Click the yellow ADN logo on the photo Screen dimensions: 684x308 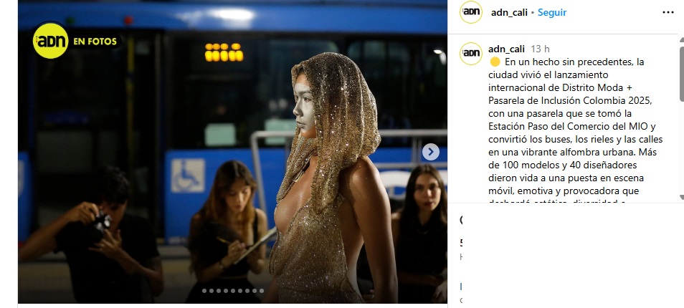pos(51,41)
